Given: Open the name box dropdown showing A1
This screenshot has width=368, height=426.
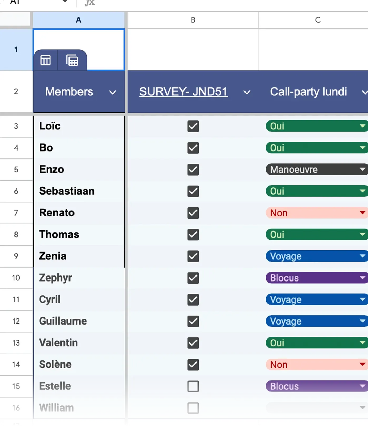Looking at the screenshot, I should pos(65,1).
